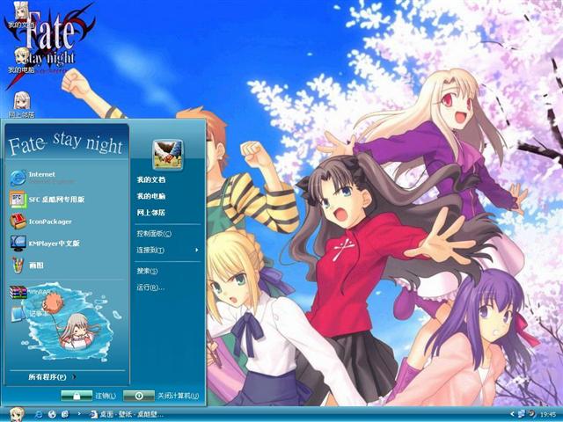Click second quick launch taskbar icon
Viewport: 563px width, 422px height.
click(52, 414)
